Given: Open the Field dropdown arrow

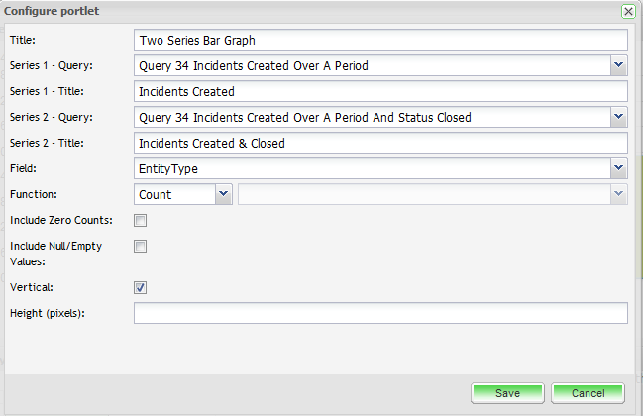Looking at the screenshot, I should (x=619, y=169).
